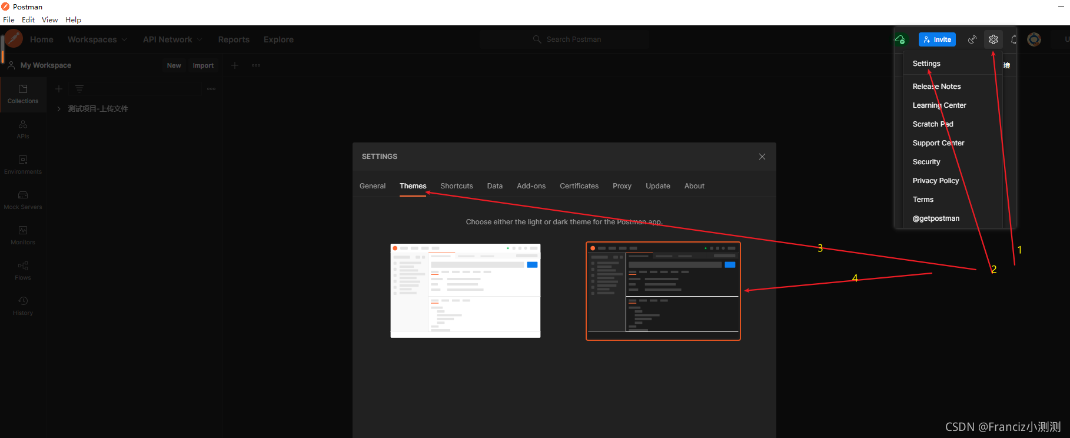Open the Update settings tab
Image resolution: width=1070 pixels, height=438 pixels.
coord(658,186)
